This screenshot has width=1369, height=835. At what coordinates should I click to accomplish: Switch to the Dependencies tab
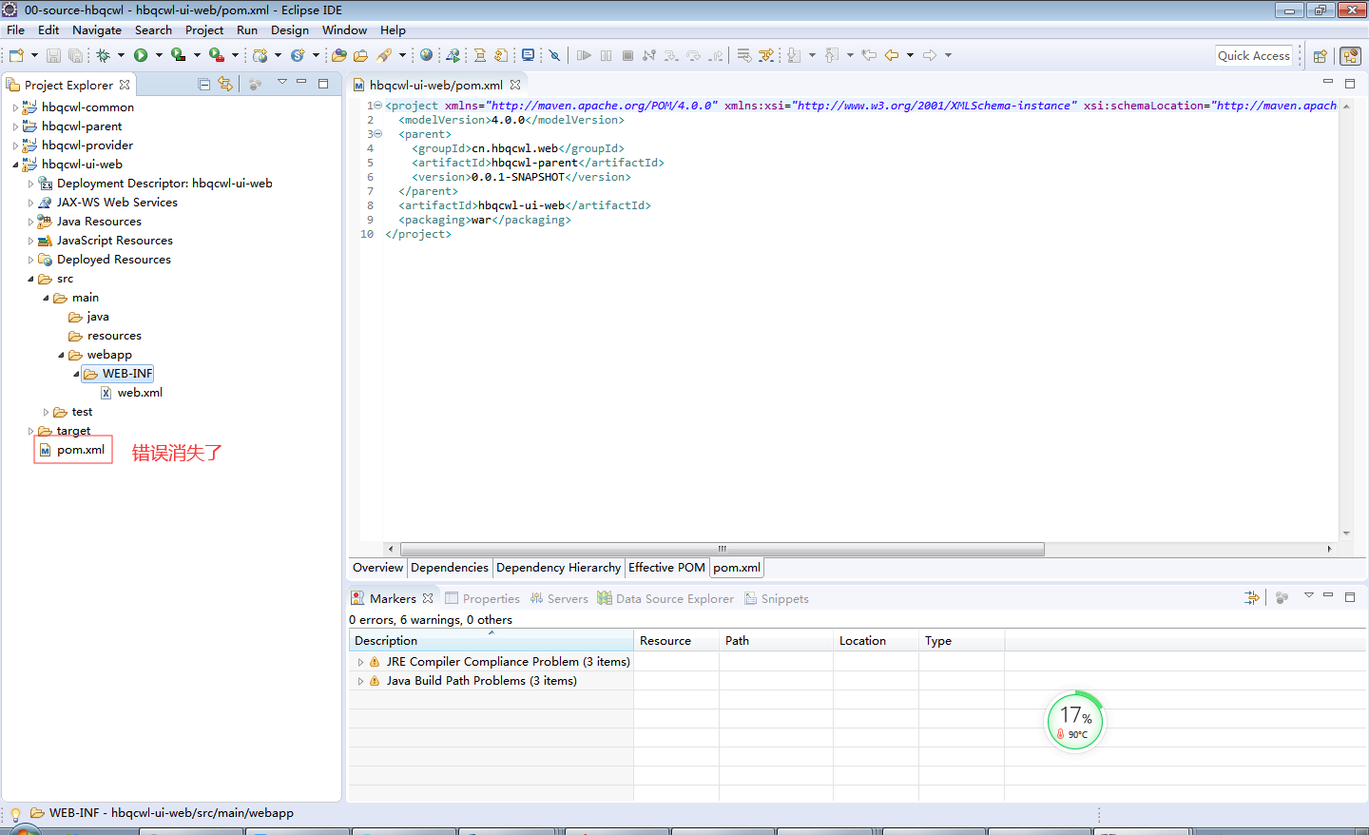(450, 568)
